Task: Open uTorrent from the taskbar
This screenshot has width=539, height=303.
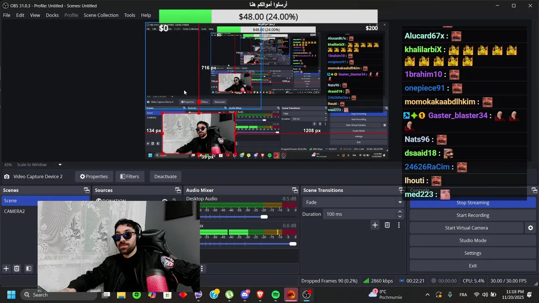Action: (229, 295)
